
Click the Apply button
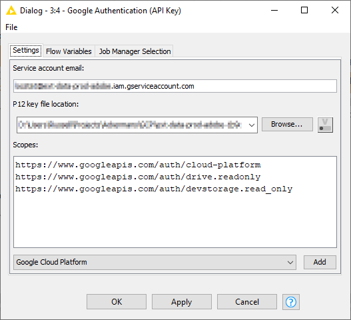[182, 302]
